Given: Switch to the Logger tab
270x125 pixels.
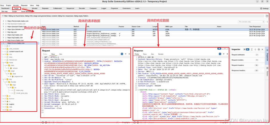Looking at the screenshot, I should (x=104, y=8).
